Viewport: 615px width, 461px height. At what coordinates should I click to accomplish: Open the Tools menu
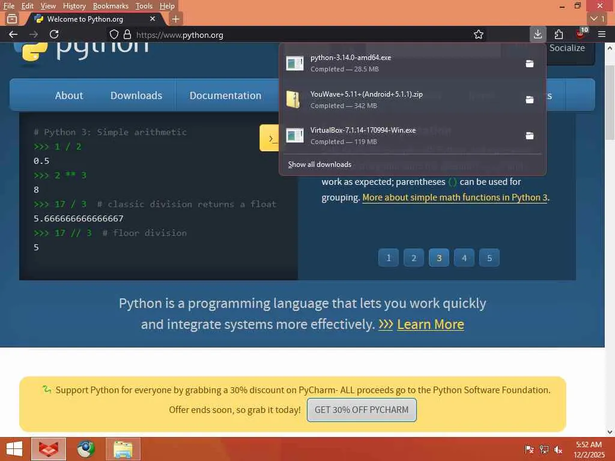pyautogui.click(x=144, y=6)
